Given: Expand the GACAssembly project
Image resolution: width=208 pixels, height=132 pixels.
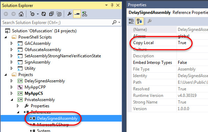Looking at the screenshot, I should pos(11,43).
